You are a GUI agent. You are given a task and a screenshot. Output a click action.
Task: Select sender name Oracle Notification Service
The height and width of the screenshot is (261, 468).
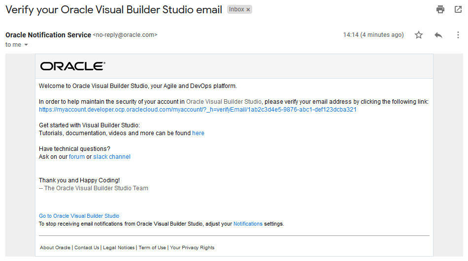pyautogui.click(x=48, y=35)
